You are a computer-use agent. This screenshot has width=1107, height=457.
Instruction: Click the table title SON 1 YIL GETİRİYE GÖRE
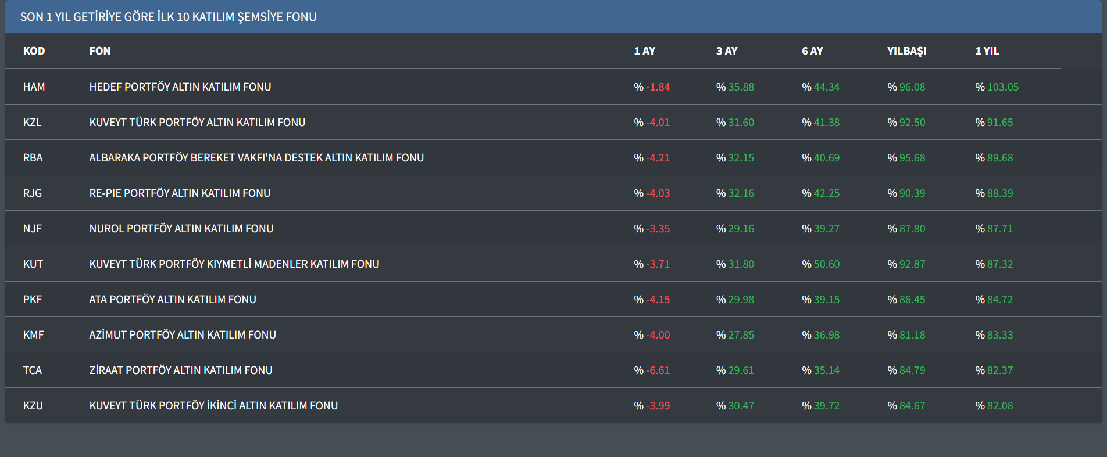169,17
